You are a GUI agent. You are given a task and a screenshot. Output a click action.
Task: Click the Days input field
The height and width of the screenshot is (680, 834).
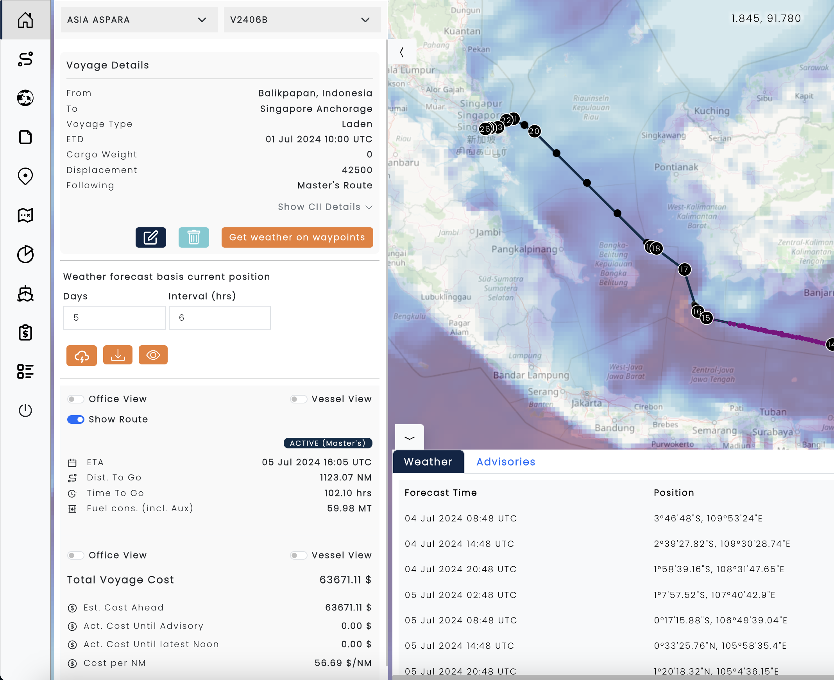pos(114,318)
